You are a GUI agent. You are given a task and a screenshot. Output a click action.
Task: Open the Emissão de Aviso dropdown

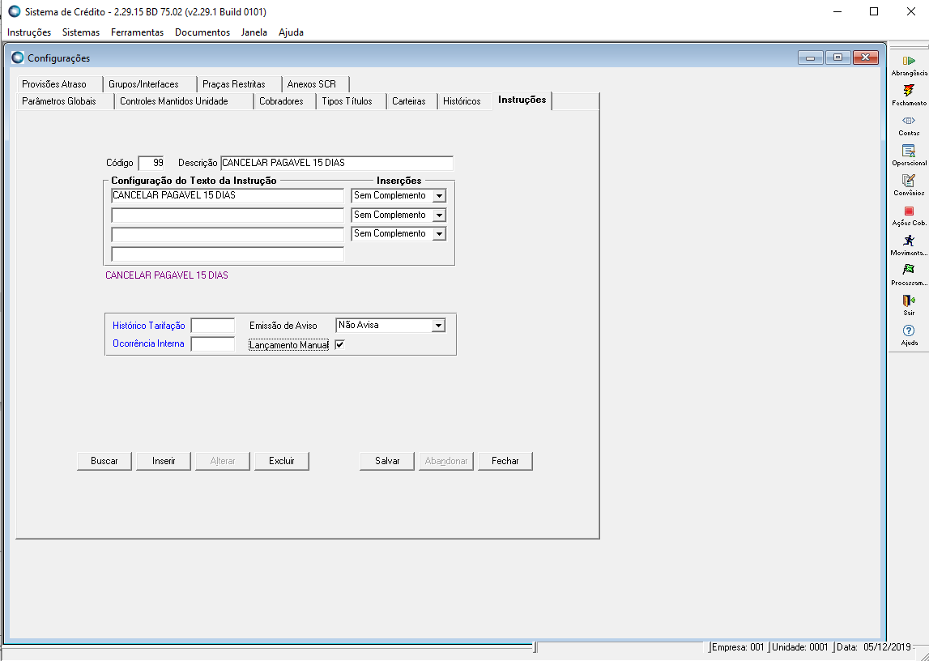(438, 325)
